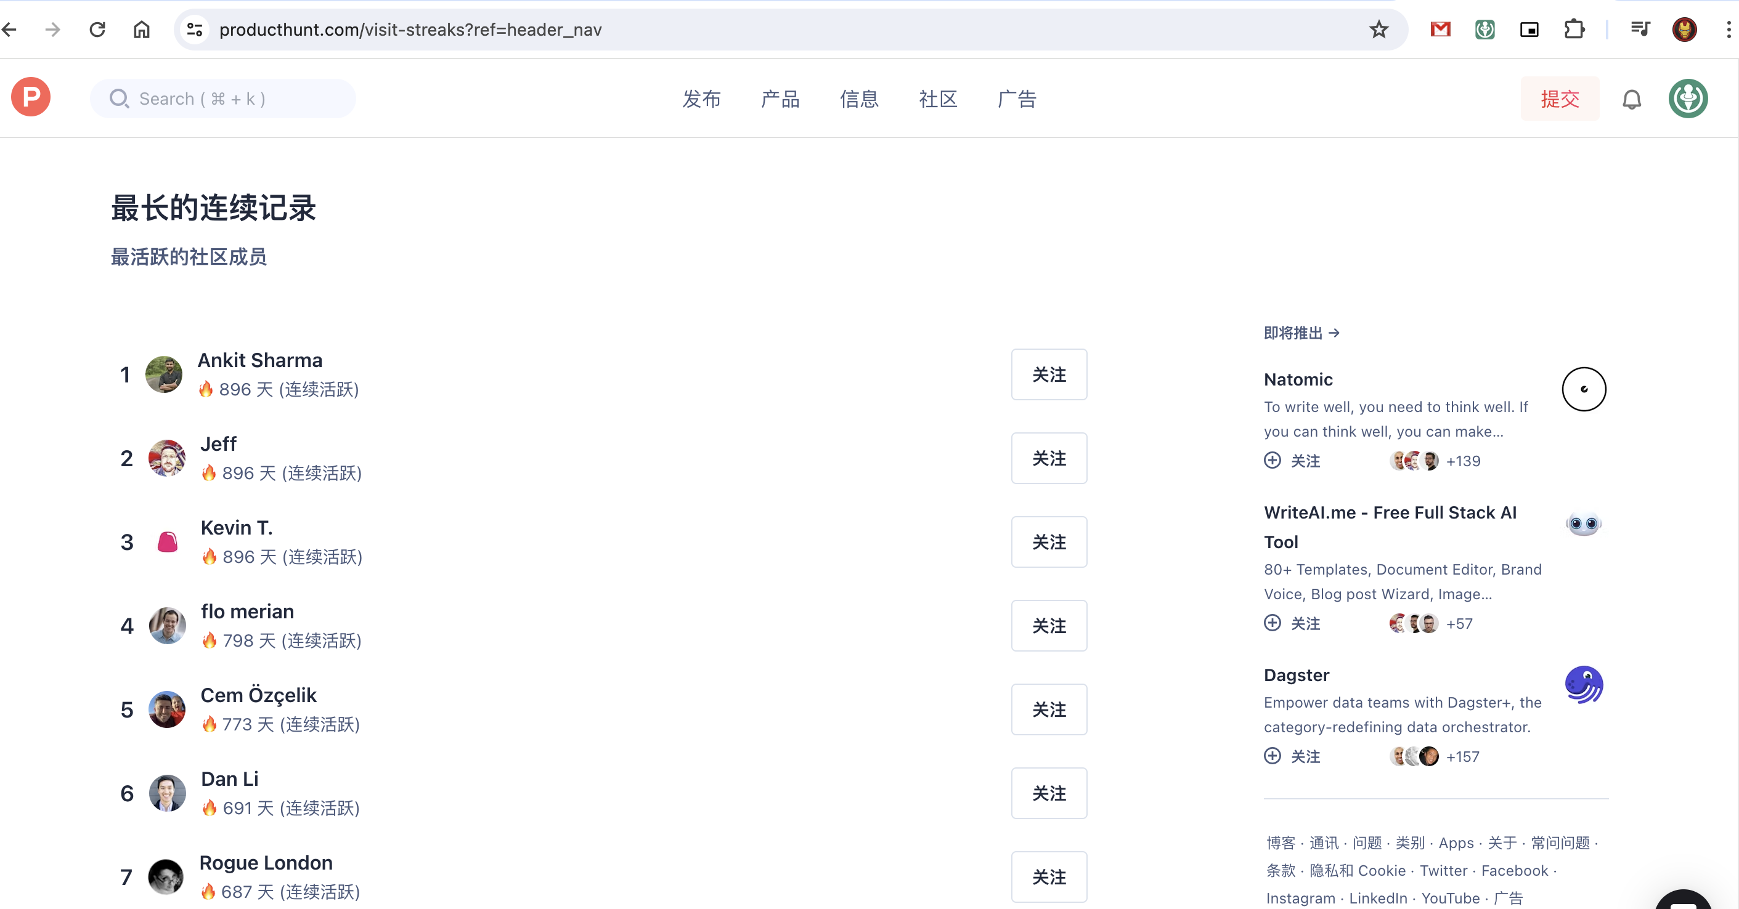Click the 提交 submit button
Image resolution: width=1739 pixels, height=909 pixels.
click(x=1560, y=99)
